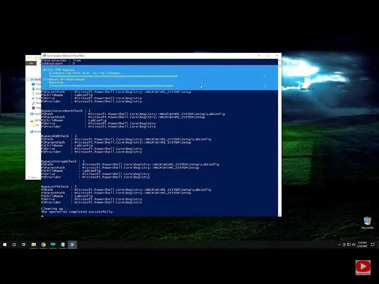Open network status tray icon
The image size is (379, 284).
tap(349, 245)
